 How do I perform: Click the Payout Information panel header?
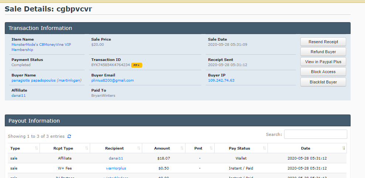[x=178, y=120]
